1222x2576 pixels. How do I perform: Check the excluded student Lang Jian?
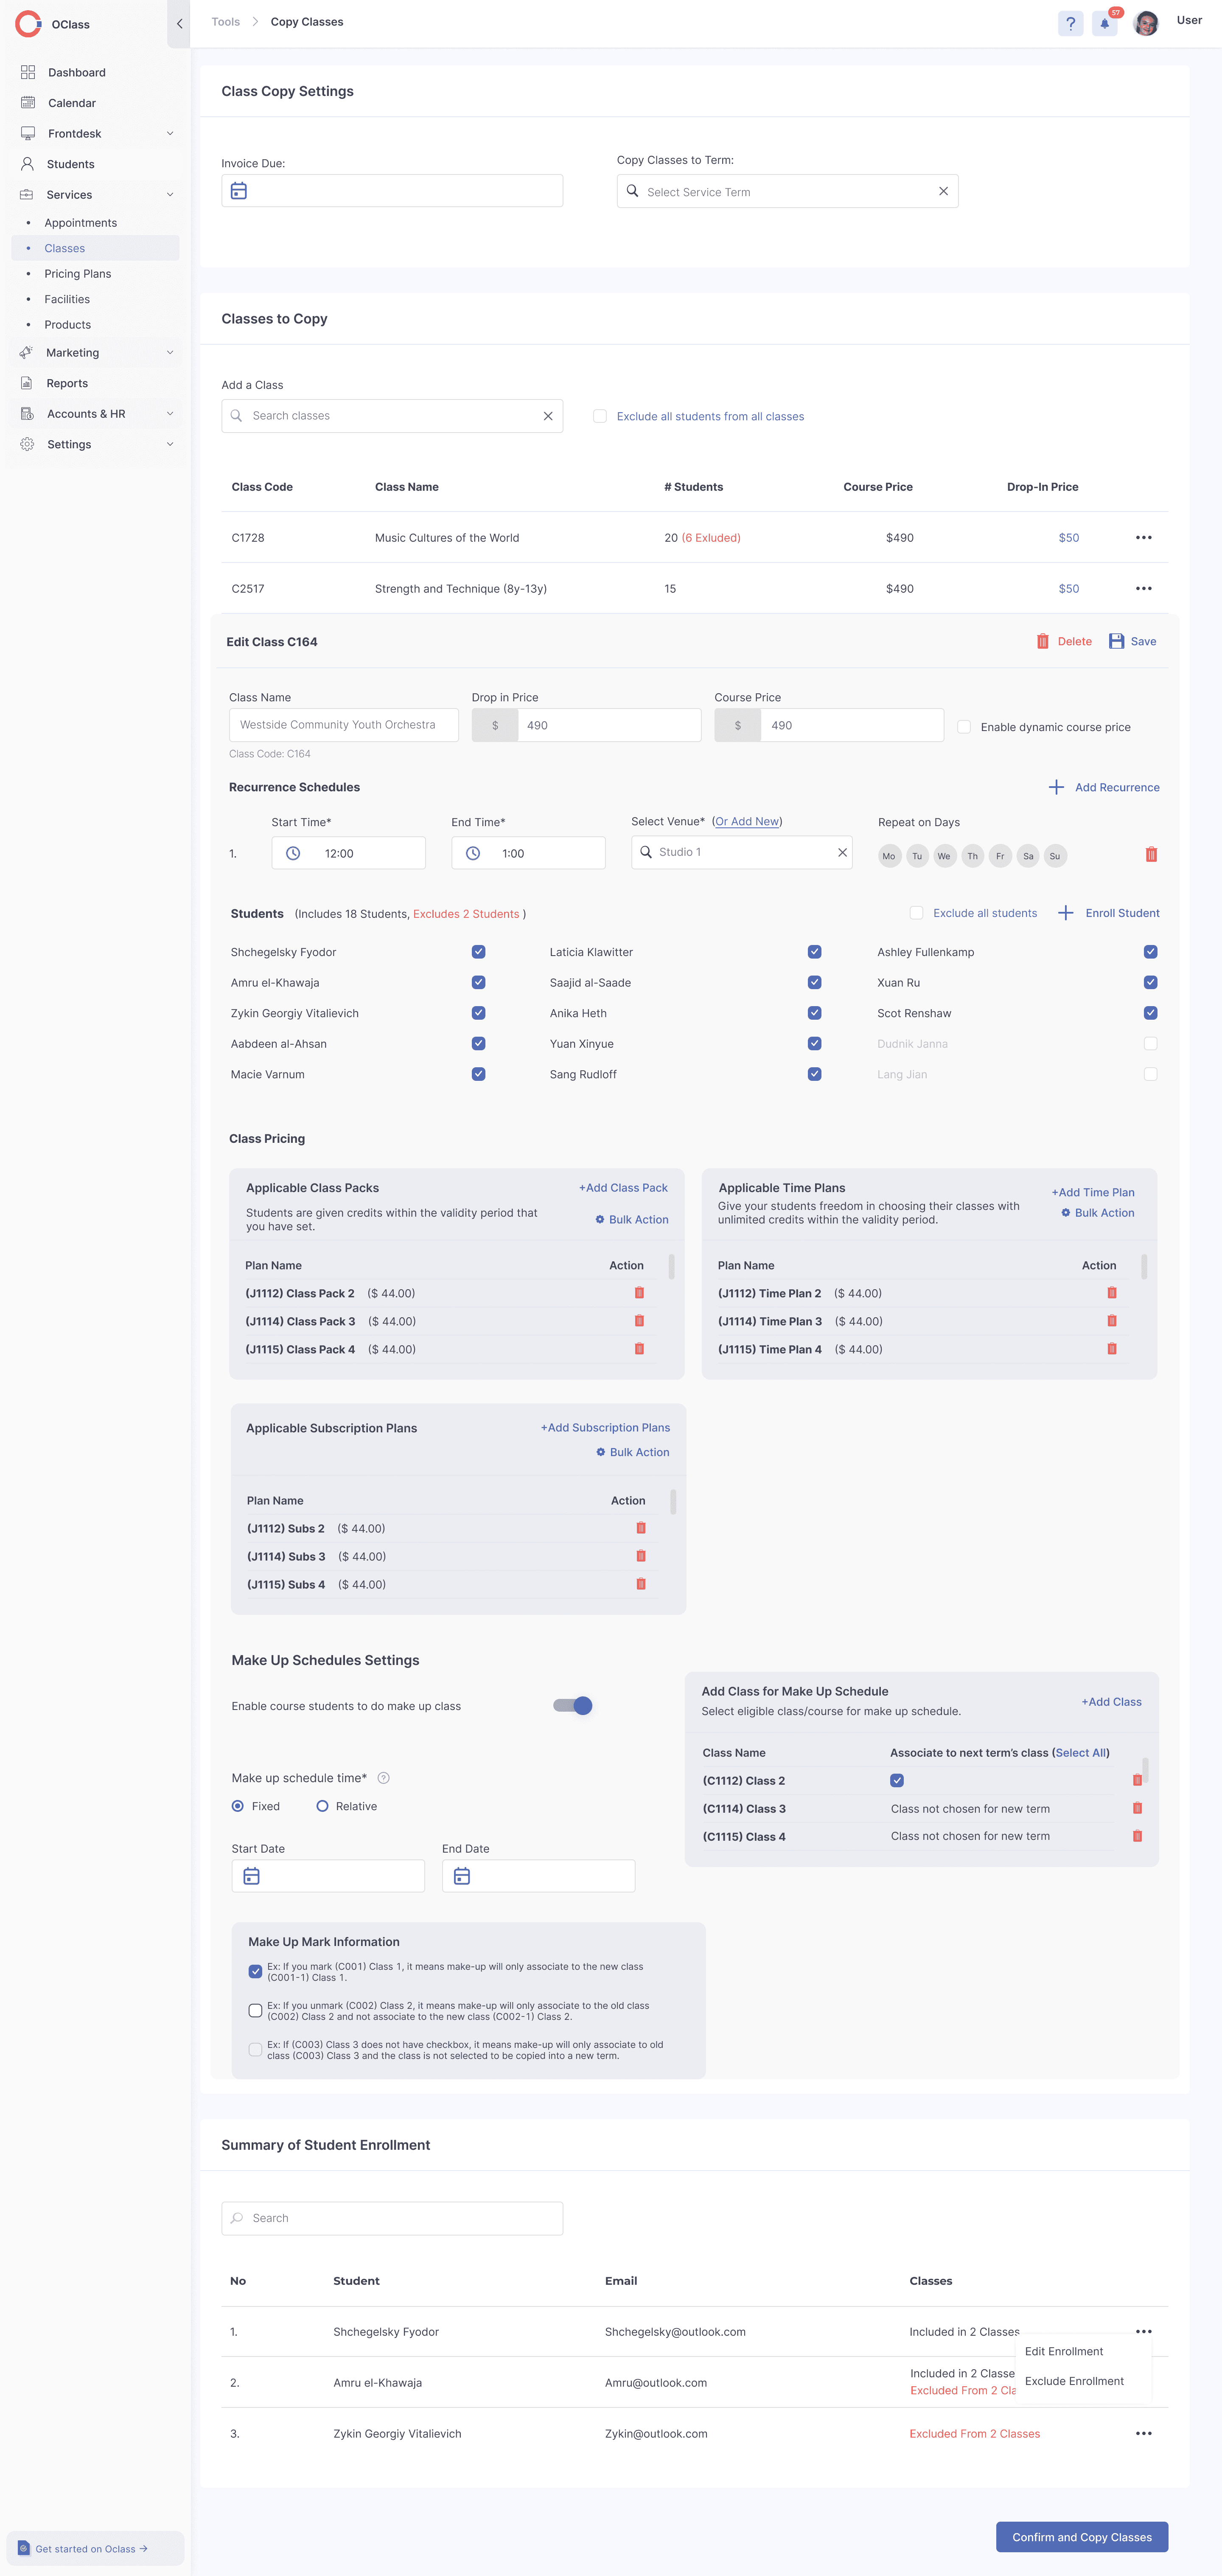coord(1151,1075)
